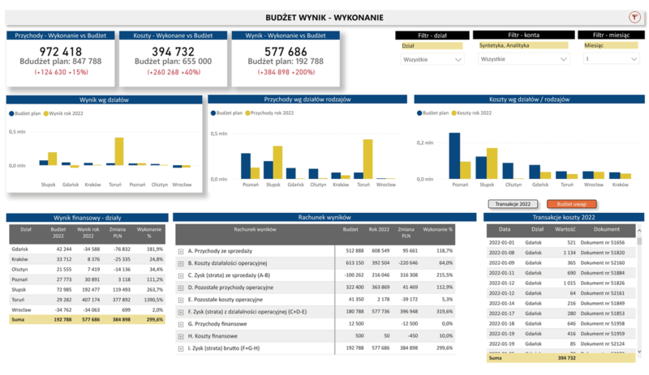The image size is (649, 375).
Task: Expand the H. Koszty finansowe row
Action: 181,336
